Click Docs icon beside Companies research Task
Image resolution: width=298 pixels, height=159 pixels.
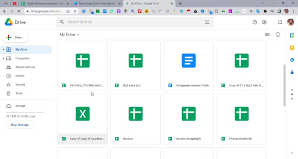point(170,85)
